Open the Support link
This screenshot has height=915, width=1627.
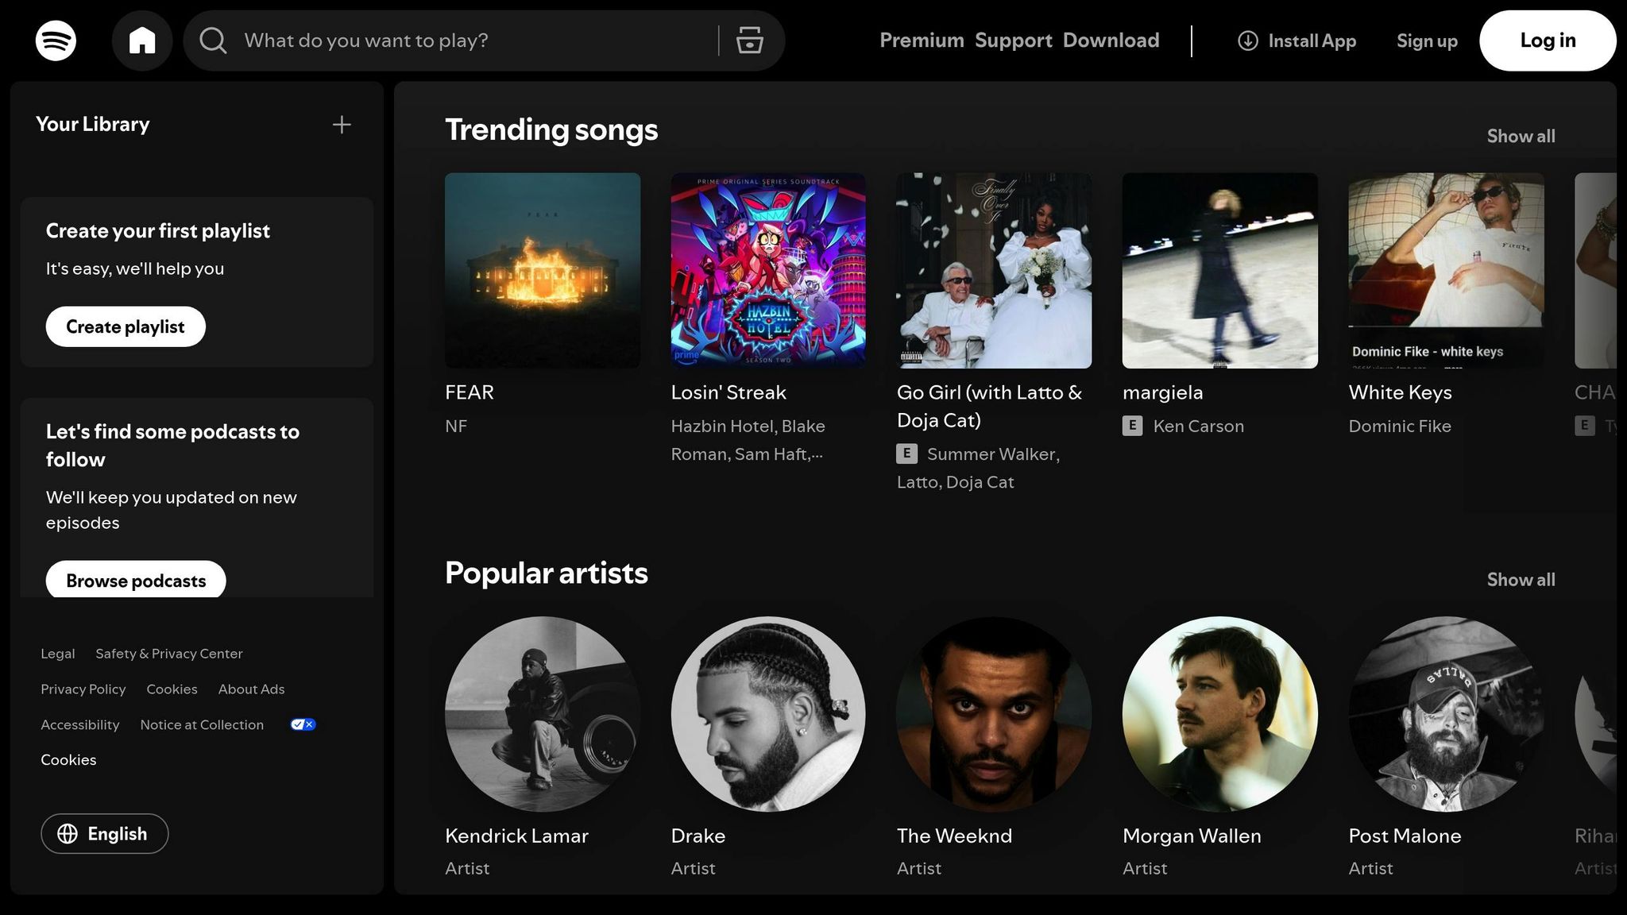coord(1014,41)
